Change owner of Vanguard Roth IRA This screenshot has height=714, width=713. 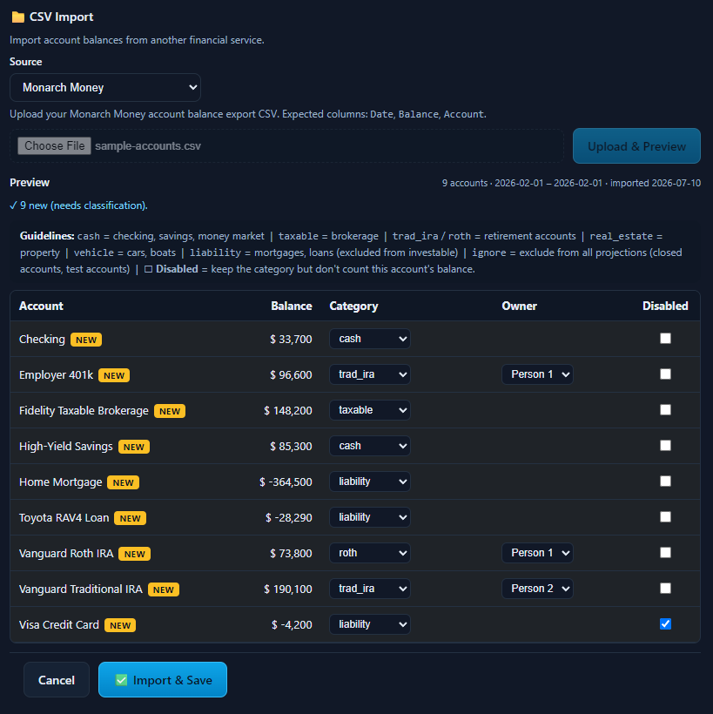tap(537, 553)
